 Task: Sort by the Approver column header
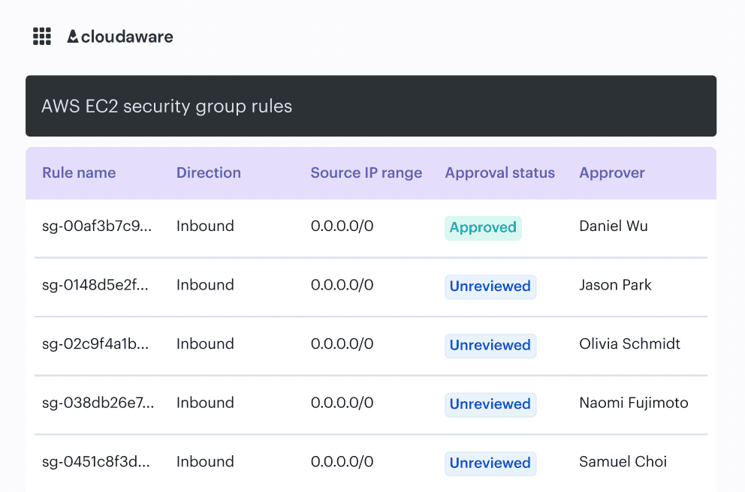click(612, 173)
